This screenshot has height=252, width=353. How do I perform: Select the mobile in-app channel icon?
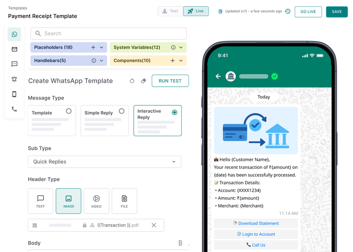[15, 94]
